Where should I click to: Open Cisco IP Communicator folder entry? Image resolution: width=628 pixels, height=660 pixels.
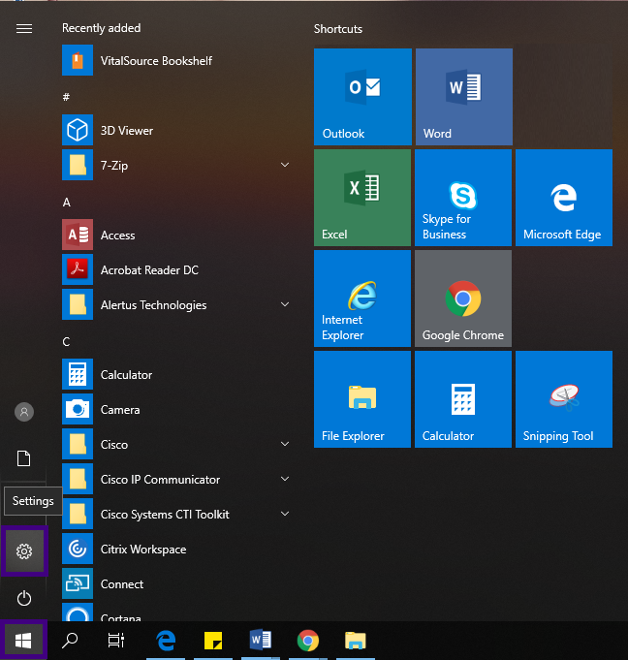tap(176, 480)
